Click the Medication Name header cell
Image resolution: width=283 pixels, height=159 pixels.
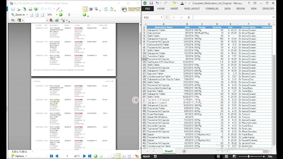tap(164, 27)
